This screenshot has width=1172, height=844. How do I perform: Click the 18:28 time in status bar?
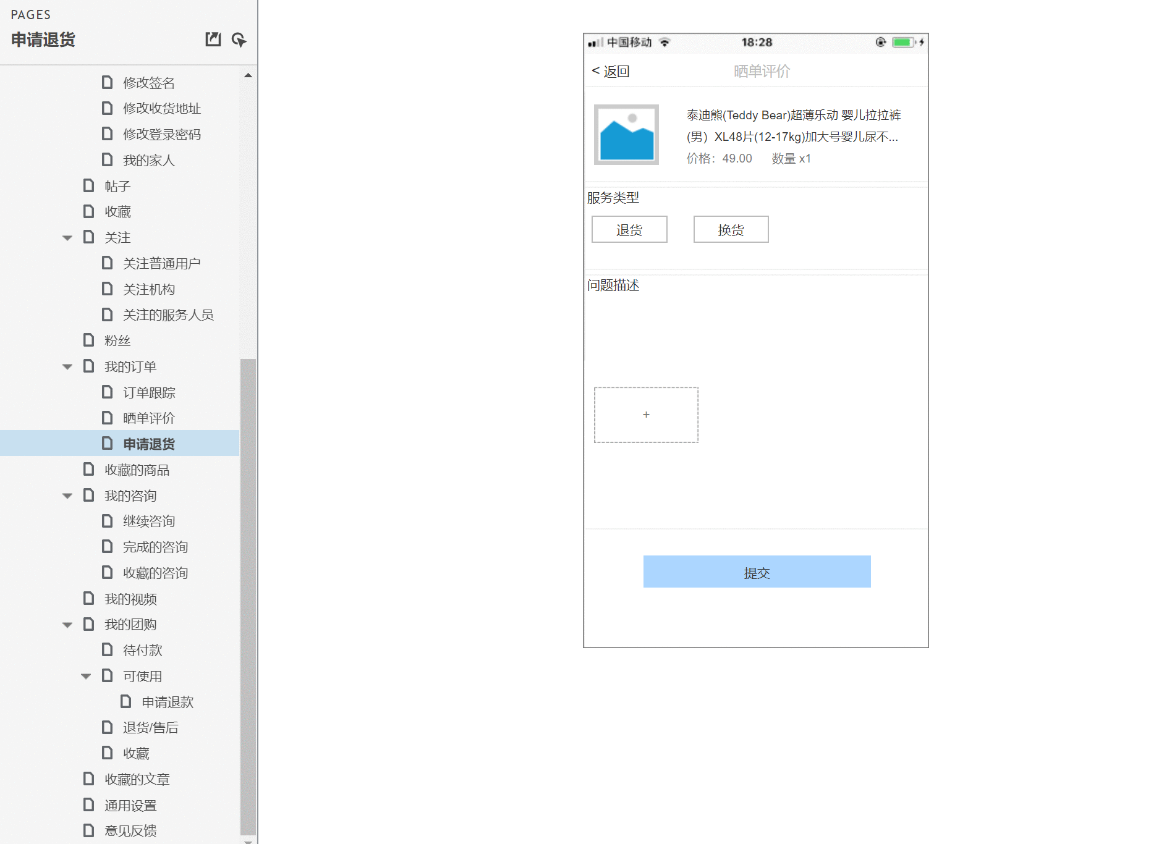pyautogui.click(x=757, y=42)
